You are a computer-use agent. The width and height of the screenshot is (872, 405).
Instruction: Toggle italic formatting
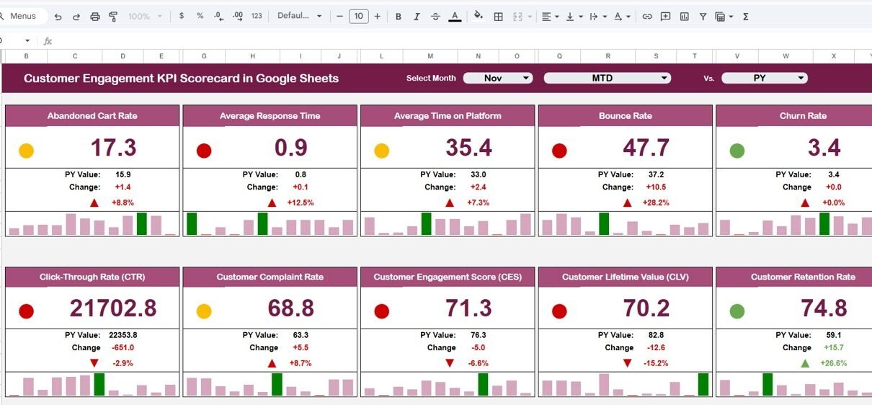click(x=417, y=17)
